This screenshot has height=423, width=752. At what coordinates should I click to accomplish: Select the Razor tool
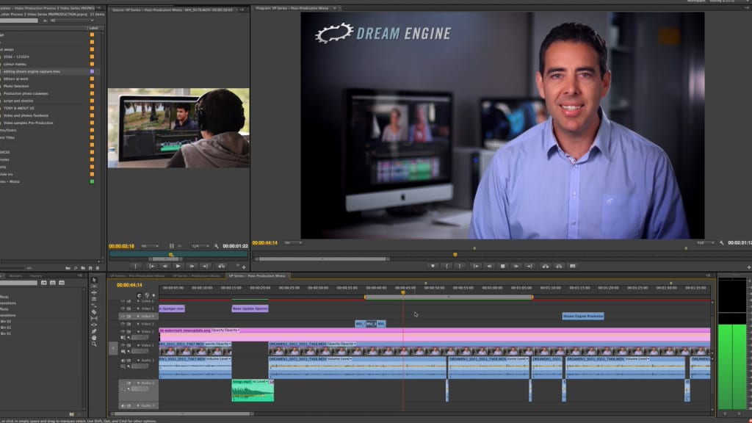[94, 311]
